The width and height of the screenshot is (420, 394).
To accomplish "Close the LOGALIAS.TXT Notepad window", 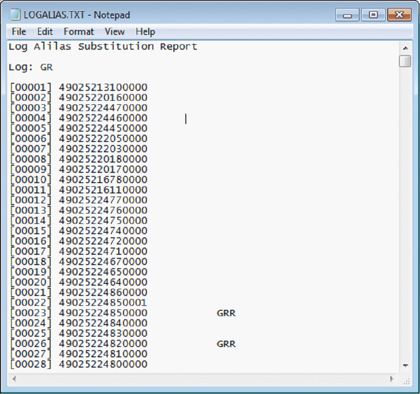I will pos(399,15).
